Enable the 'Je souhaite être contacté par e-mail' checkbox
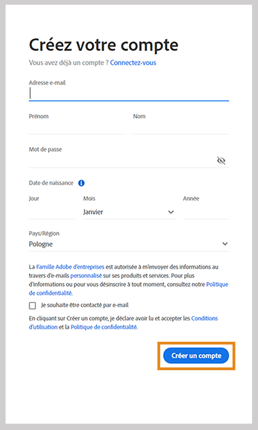 [32, 305]
